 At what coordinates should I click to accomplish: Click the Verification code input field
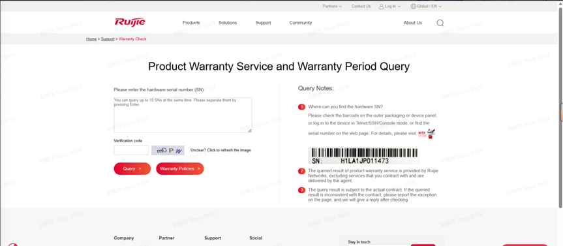coord(131,150)
